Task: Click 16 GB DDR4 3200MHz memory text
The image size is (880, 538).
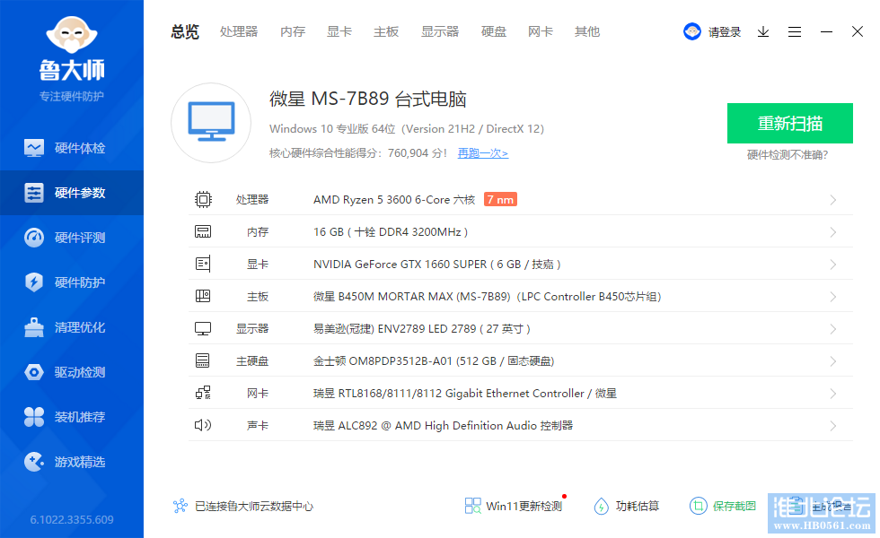Action: tap(391, 232)
